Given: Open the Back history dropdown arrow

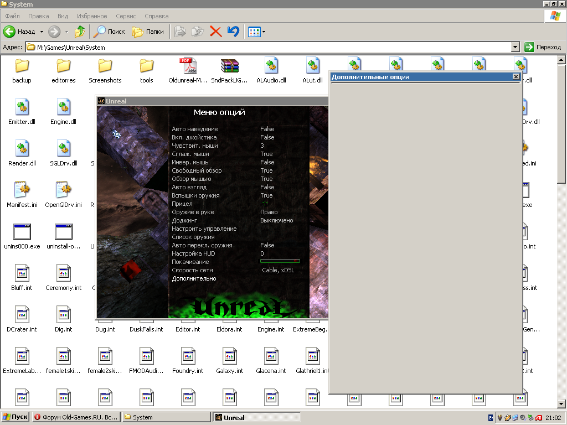Looking at the screenshot, I should tap(42, 32).
